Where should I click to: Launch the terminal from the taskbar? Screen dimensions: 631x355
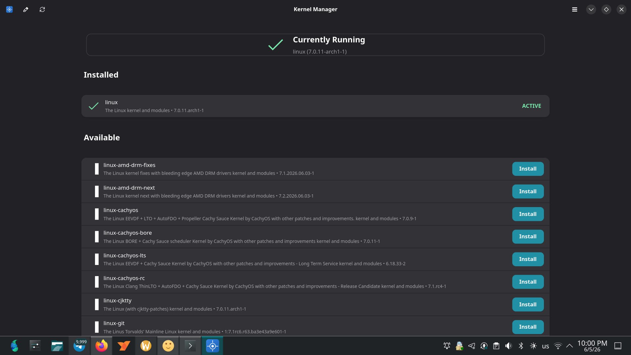(x=190, y=346)
